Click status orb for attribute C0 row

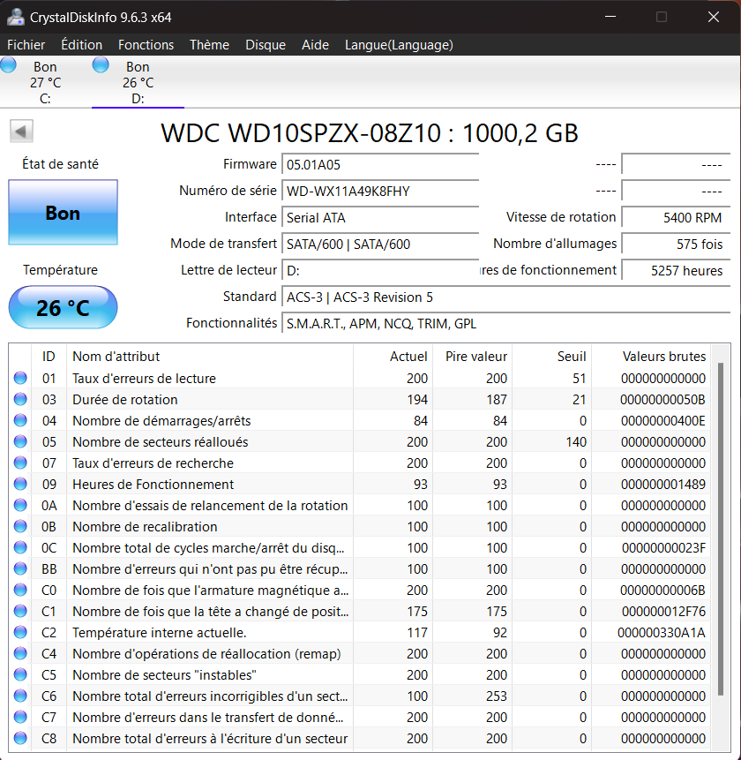click(x=20, y=590)
